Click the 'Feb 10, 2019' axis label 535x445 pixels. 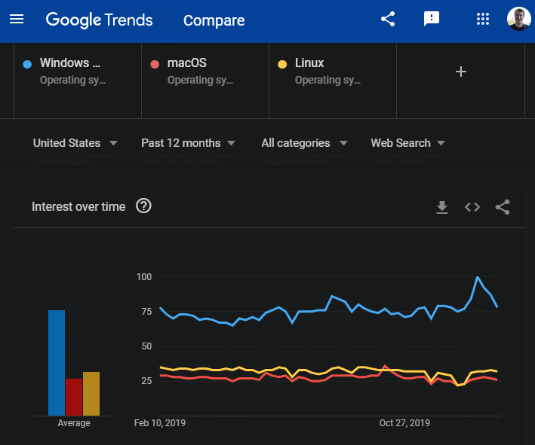[x=160, y=423]
